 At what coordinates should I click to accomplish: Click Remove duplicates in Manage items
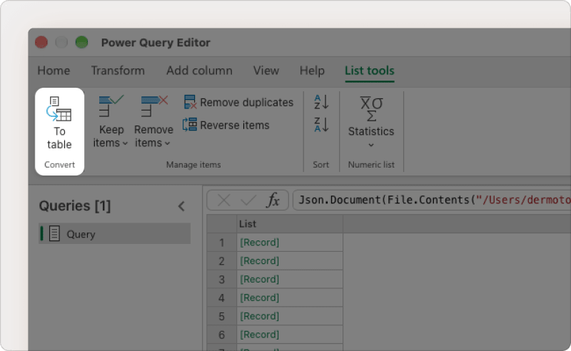tap(238, 102)
